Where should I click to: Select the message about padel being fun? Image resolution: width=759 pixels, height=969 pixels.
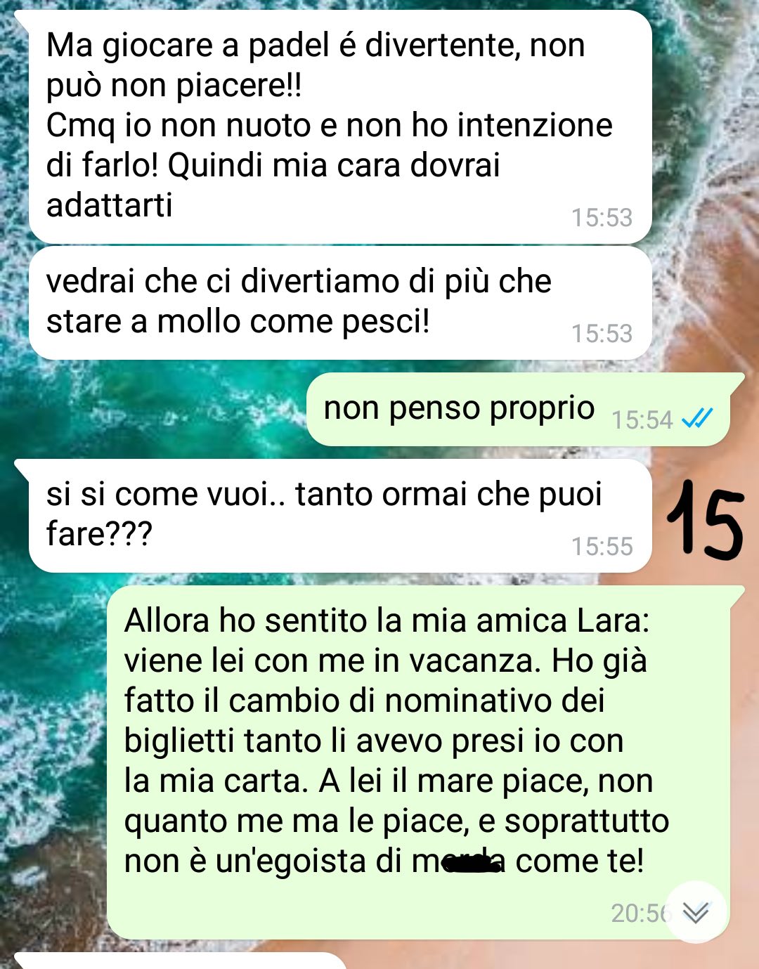point(340,127)
